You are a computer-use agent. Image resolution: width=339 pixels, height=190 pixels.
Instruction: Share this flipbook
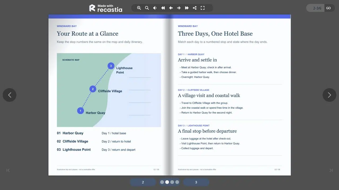pyautogui.click(x=195, y=8)
